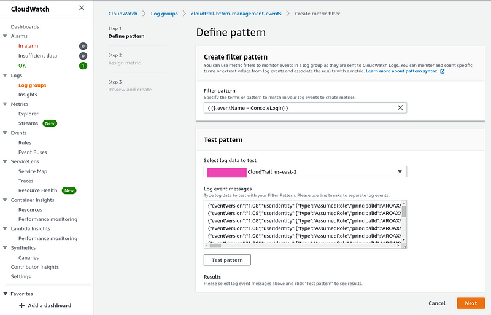Open Event Buses
The image size is (491, 315).
click(33, 152)
